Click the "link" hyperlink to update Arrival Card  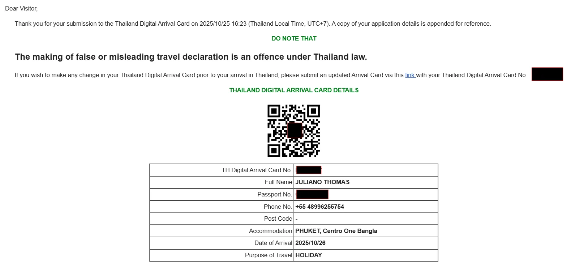(x=409, y=75)
